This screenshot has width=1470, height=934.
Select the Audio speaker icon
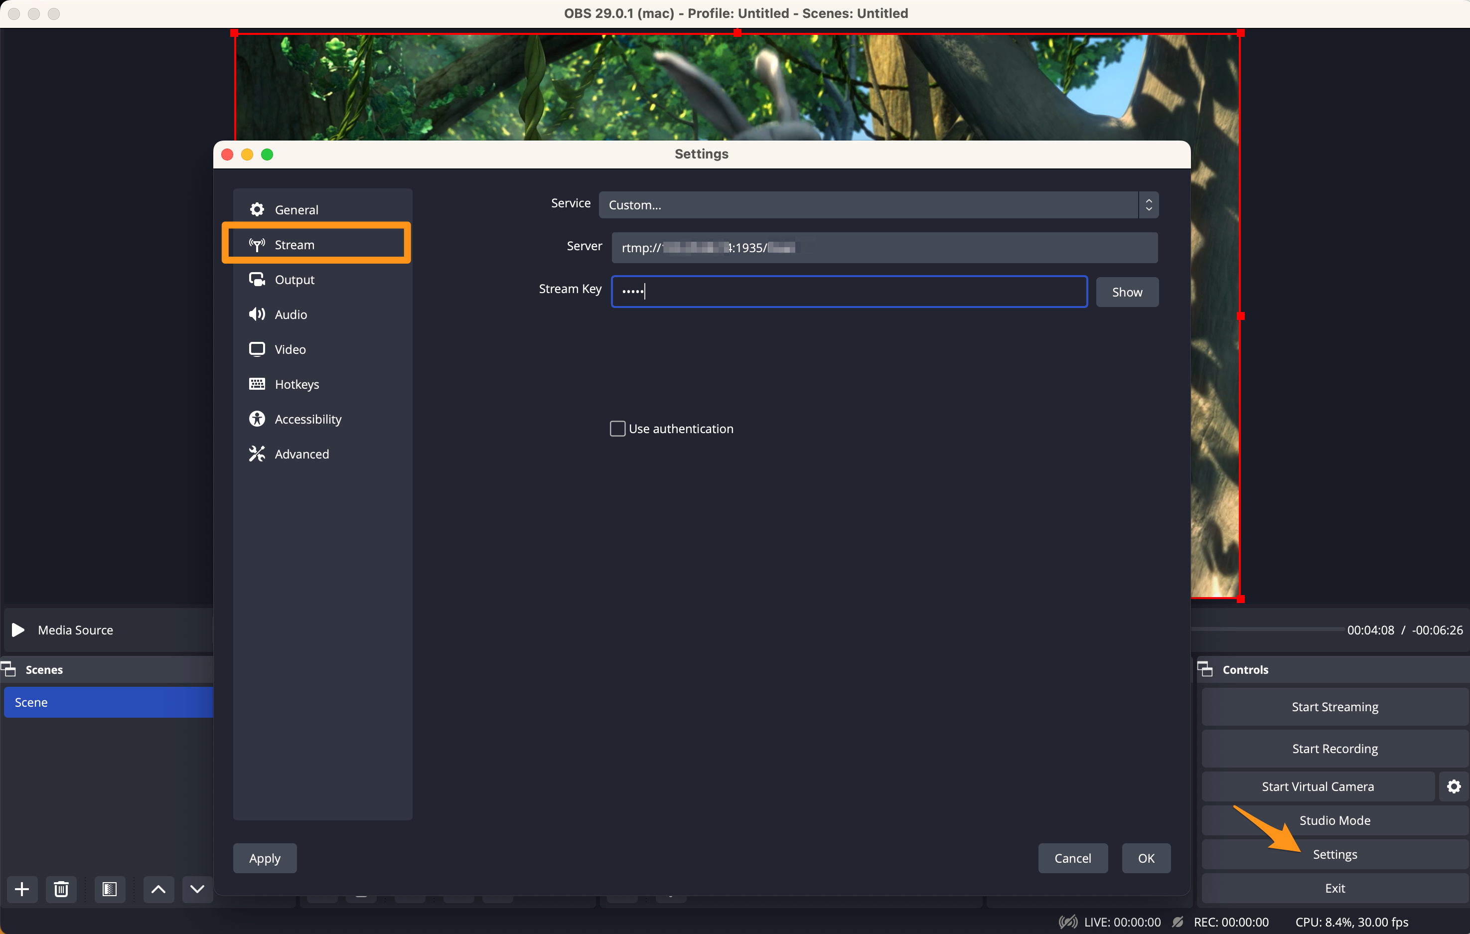(257, 314)
